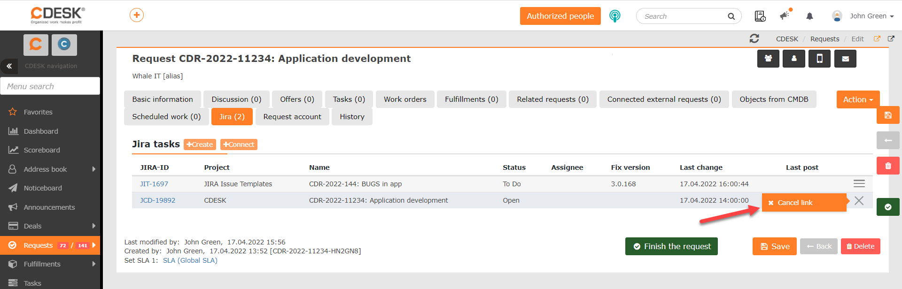Open the Tasks (0) tab
The width and height of the screenshot is (902, 289).
[349, 99]
